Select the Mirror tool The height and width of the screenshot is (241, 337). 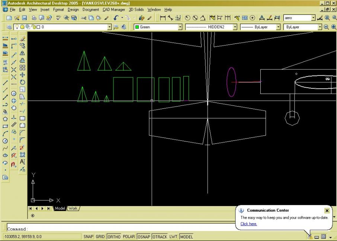click(x=22, y=53)
